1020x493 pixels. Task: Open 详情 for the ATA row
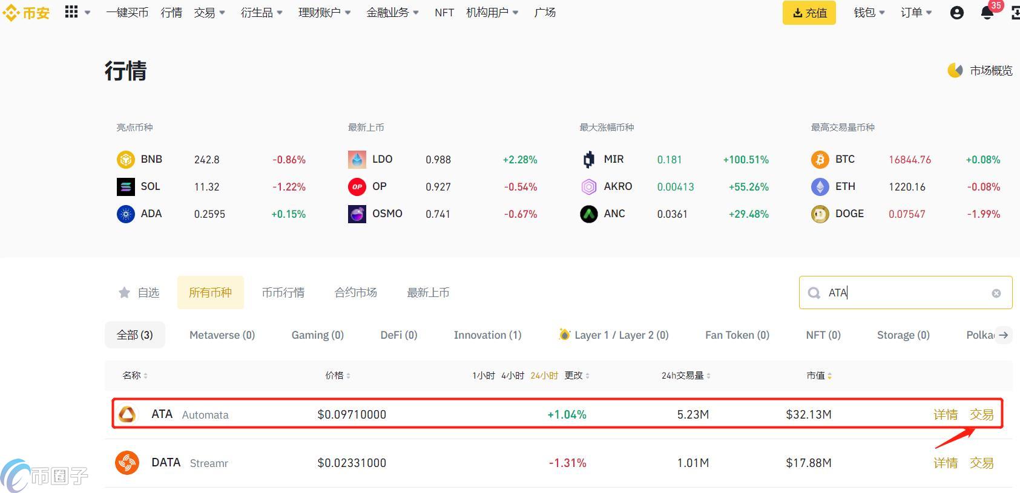[x=946, y=414]
